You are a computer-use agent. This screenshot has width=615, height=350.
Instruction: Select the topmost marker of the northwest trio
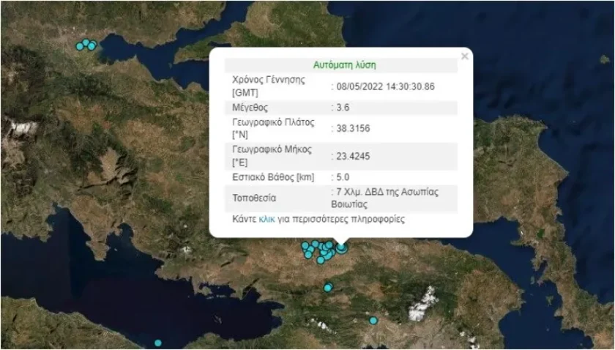(x=86, y=42)
